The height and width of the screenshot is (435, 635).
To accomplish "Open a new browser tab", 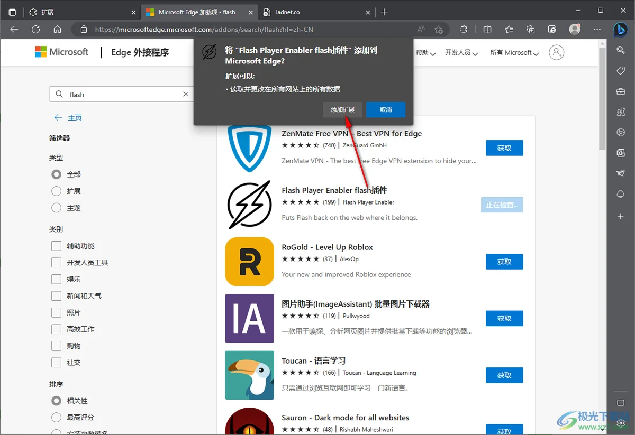I will coord(384,12).
